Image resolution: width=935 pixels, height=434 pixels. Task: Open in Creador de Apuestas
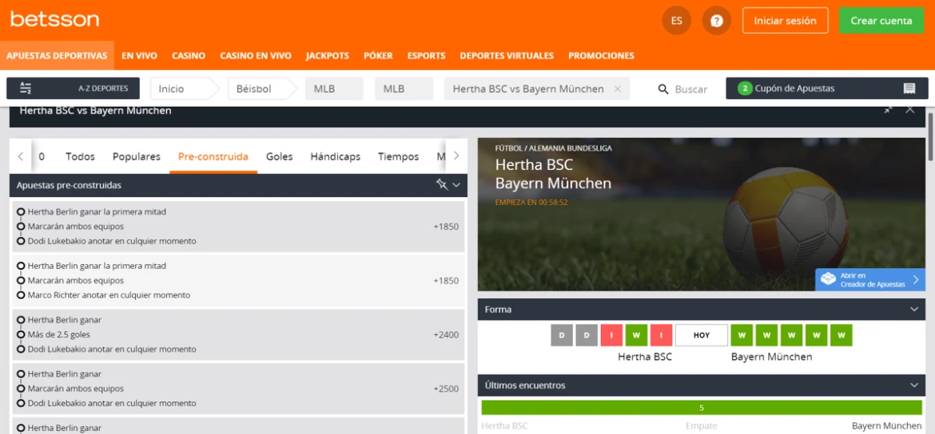[x=870, y=280]
